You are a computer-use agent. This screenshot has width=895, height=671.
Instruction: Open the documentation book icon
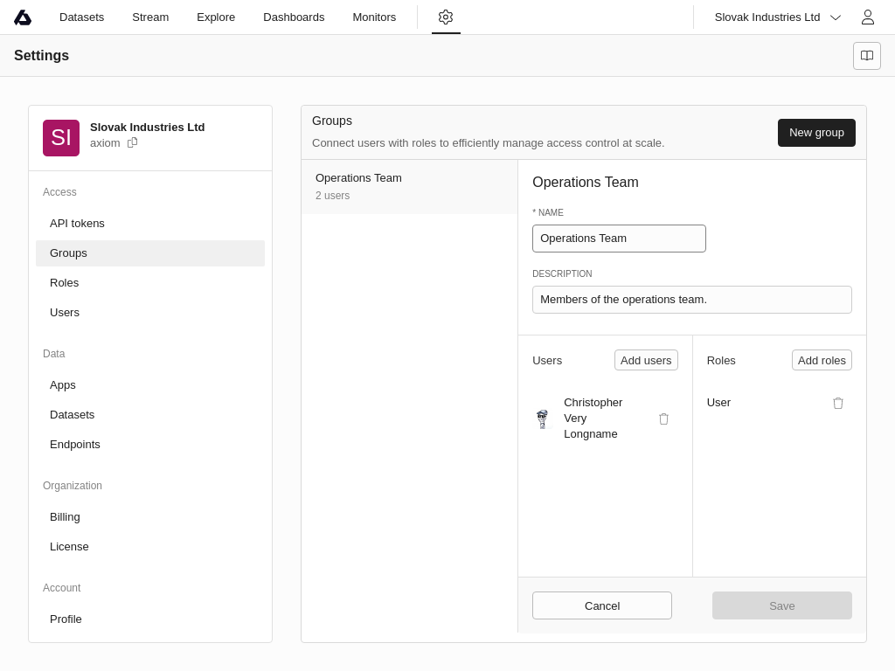click(866, 56)
